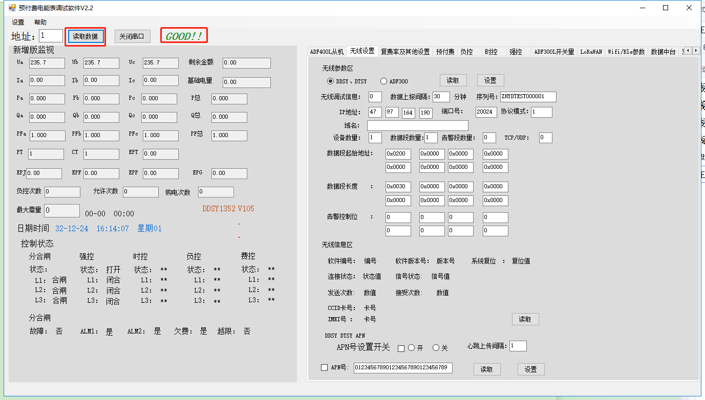The image size is (705, 400).
Task: Select the DDSY、DTSY radio button
Action: pyautogui.click(x=330, y=81)
